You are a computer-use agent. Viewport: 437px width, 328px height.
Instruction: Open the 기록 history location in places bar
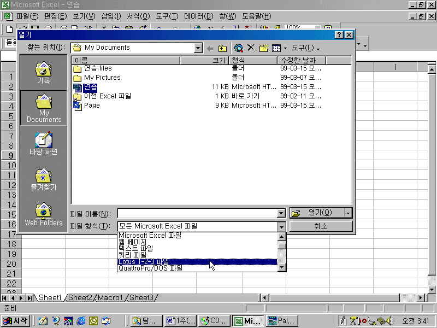tap(44, 73)
